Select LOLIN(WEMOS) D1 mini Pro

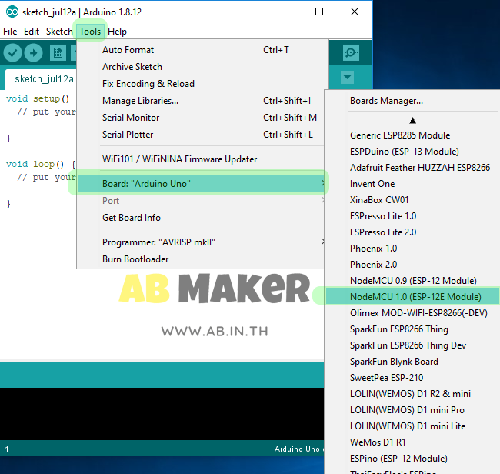click(x=412, y=410)
